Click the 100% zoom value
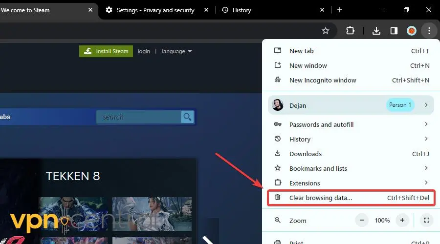440x244 pixels. coord(382,221)
